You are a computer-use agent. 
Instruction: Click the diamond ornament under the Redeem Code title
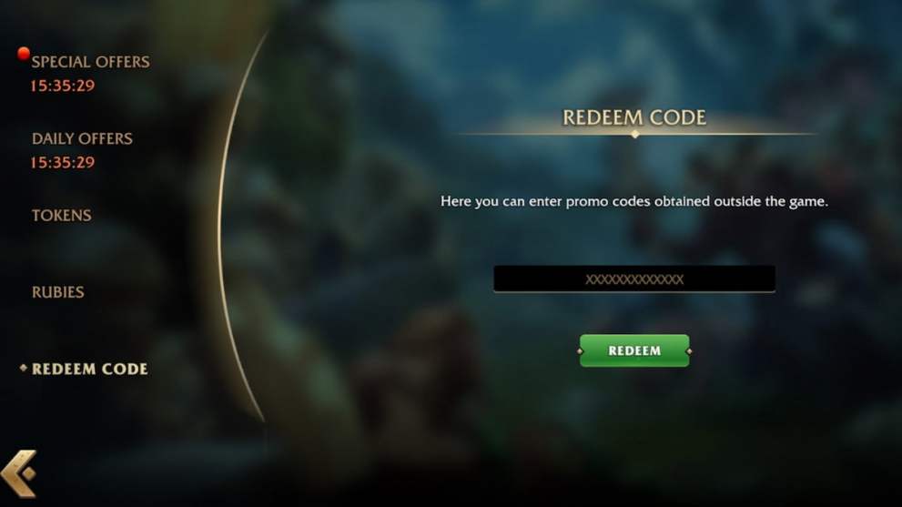(x=634, y=134)
